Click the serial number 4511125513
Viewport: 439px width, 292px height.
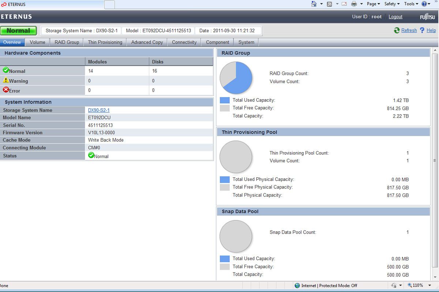coord(100,125)
